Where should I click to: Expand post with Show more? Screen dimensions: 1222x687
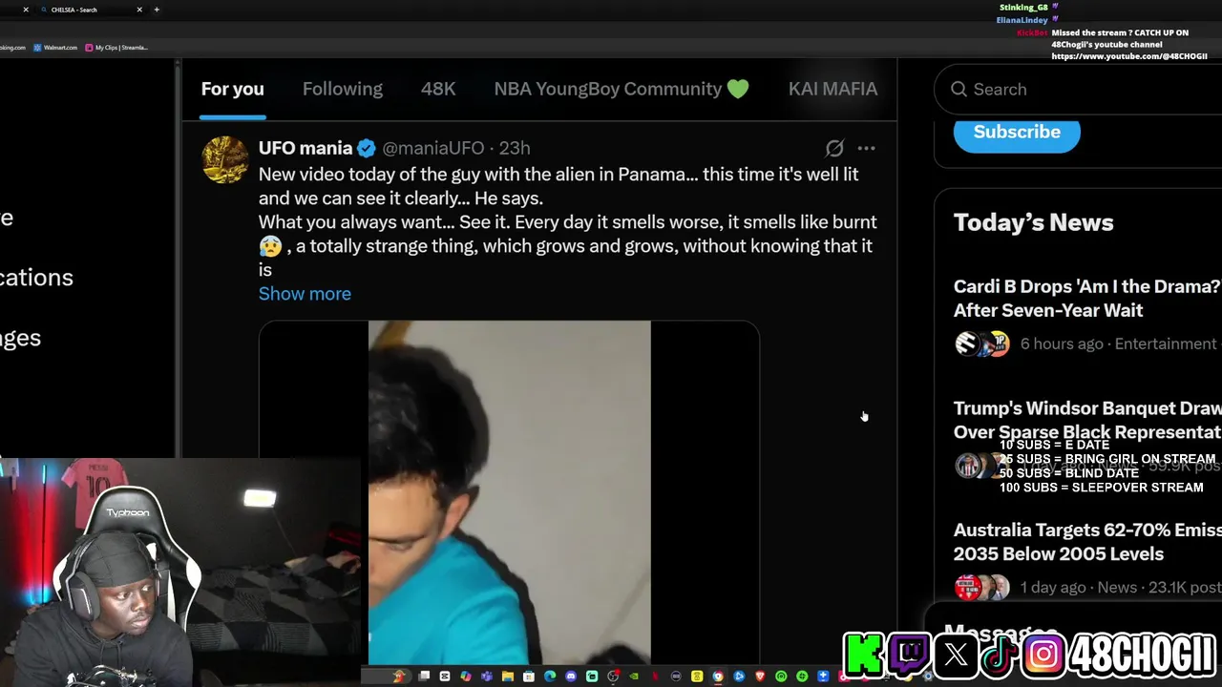pos(305,294)
